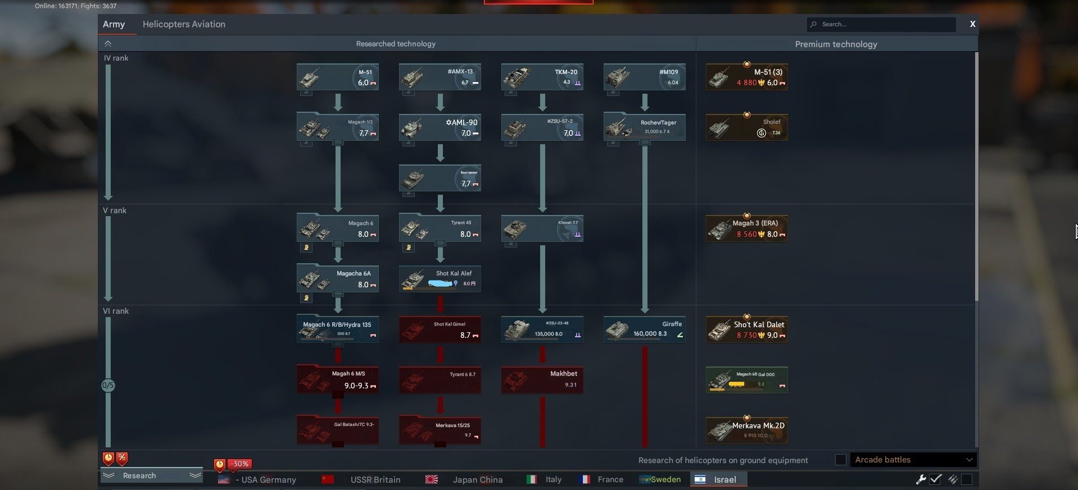Select the locked Makhbet vehicle card

click(542, 380)
